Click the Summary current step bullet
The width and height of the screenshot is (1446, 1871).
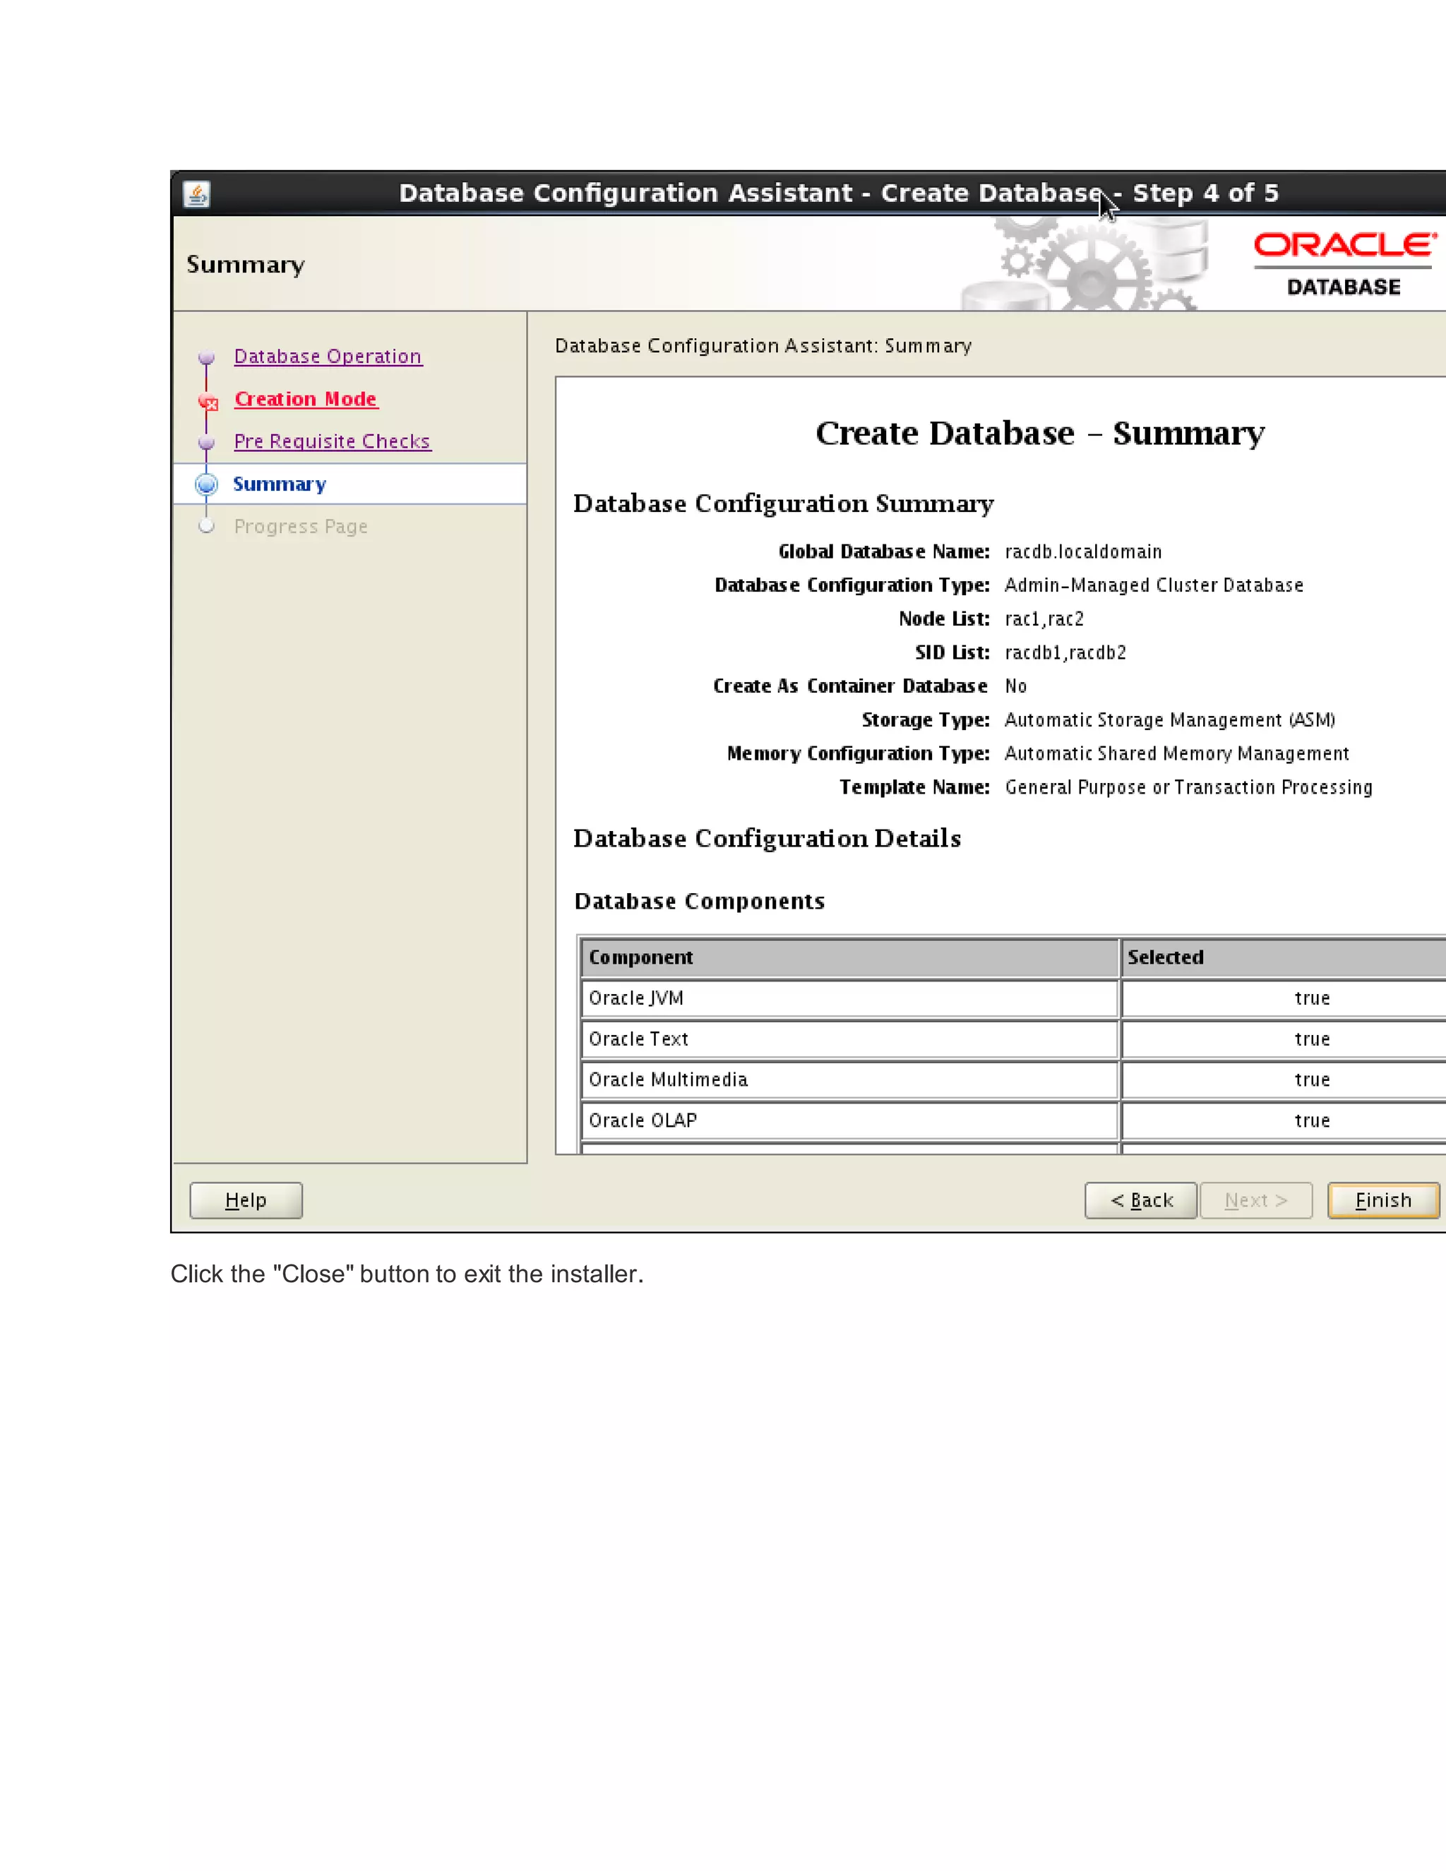click(206, 484)
